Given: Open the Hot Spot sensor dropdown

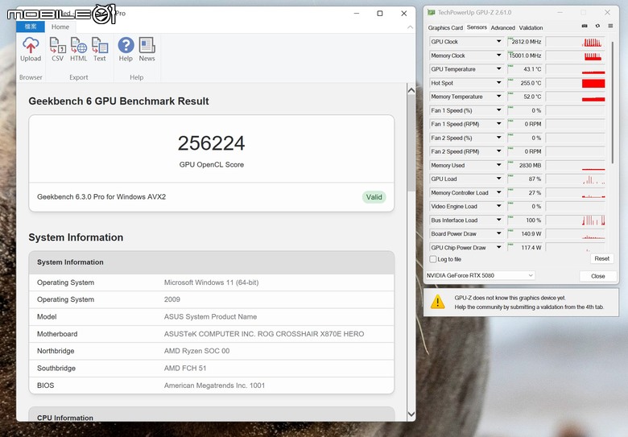Looking at the screenshot, I should (498, 83).
